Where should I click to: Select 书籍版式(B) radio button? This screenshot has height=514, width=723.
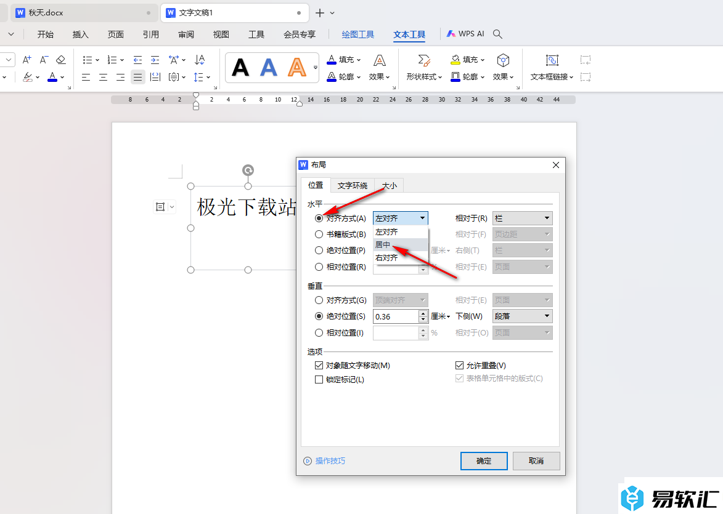point(319,235)
